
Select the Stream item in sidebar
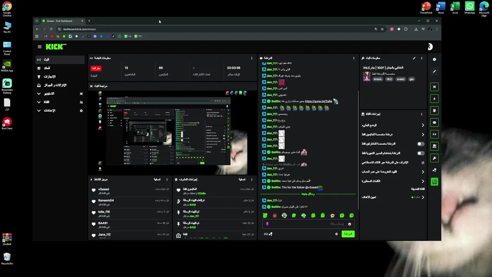tap(60, 60)
